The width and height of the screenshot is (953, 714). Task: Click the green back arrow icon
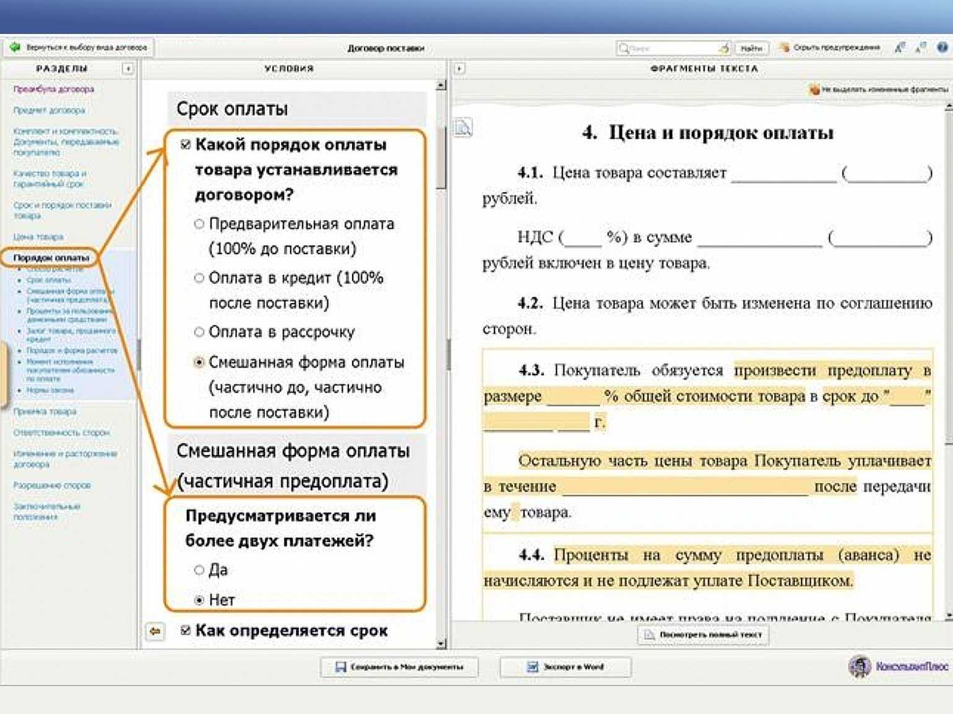coord(15,48)
